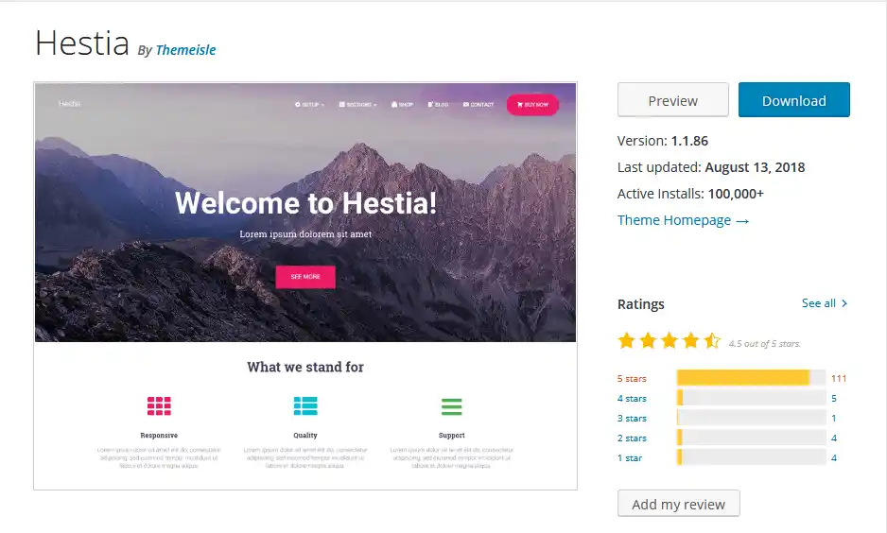Click the half-filled fifth rating star
This screenshot has height=533, width=887.
(x=712, y=341)
